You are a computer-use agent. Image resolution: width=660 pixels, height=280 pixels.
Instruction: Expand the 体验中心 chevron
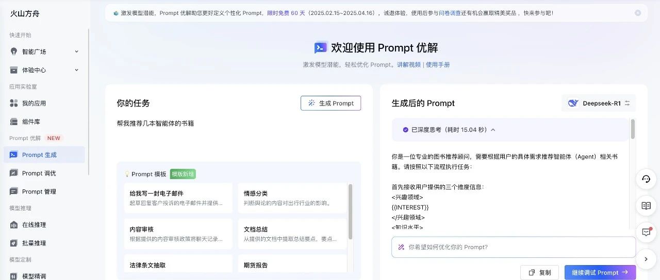[76, 70]
